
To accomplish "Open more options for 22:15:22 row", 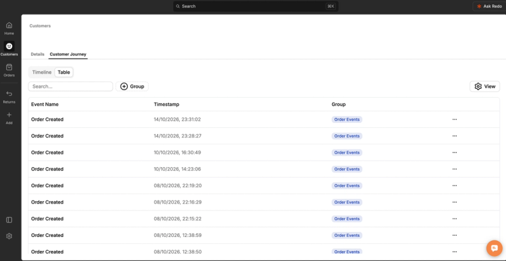I will [x=454, y=219].
